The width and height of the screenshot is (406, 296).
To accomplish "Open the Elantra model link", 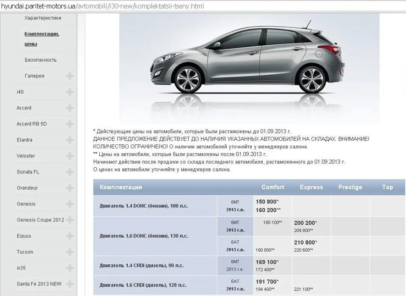I will 25,140.
